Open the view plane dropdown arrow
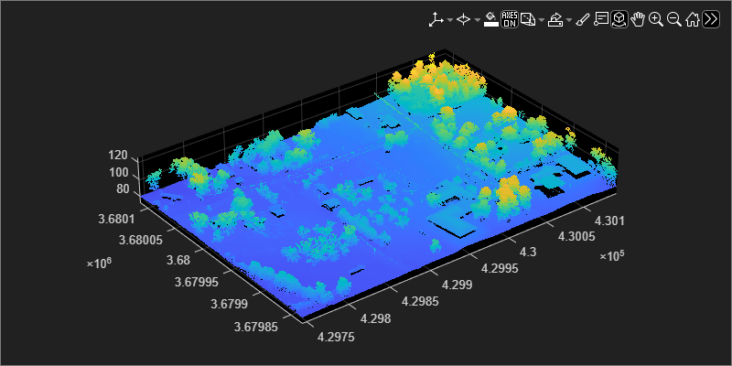The width and height of the screenshot is (732, 366). 542,20
